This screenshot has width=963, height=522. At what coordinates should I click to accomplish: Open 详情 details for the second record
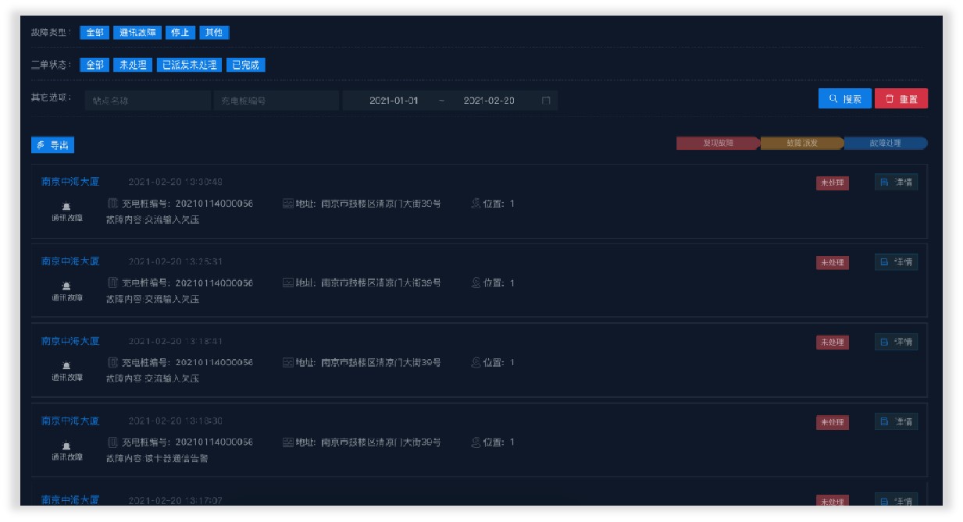(896, 262)
